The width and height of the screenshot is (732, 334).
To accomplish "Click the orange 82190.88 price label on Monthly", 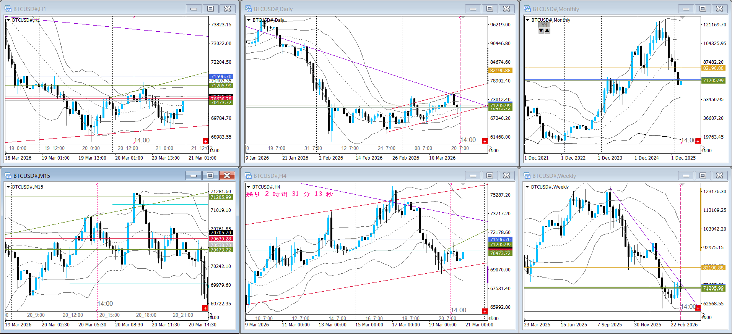I will [x=713, y=68].
